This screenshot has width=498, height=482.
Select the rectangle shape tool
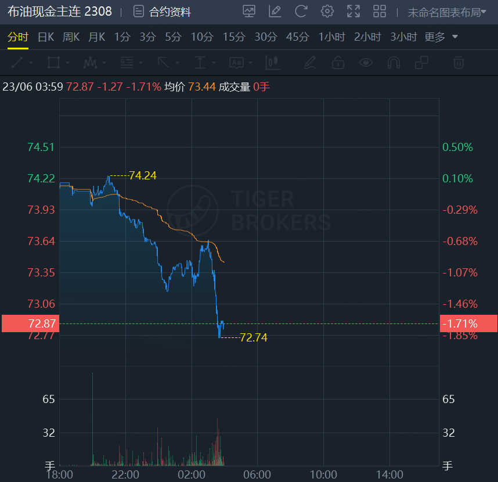coord(53,62)
